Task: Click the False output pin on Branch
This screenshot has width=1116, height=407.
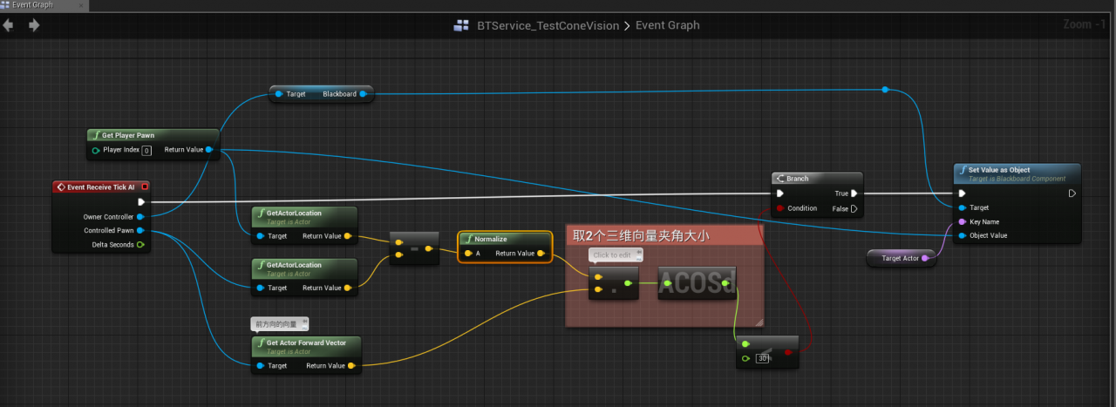Action: (854, 208)
